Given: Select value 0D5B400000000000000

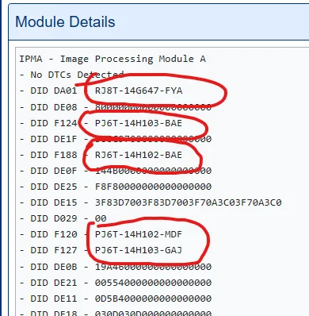Looking at the screenshot, I should pyautogui.click(x=153, y=299).
